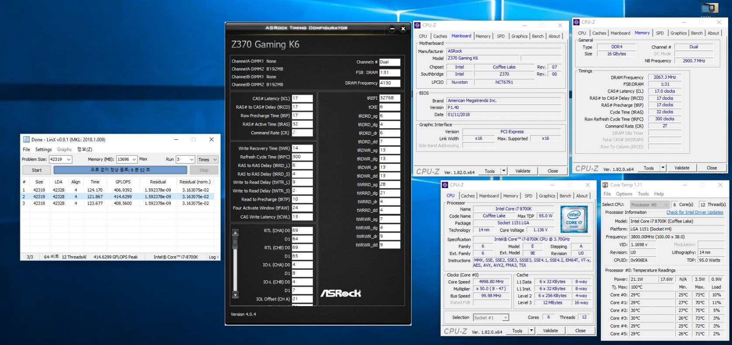Click Validate in the CPU-Z CPU window
The height and width of the screenshot is (345, 732).
click(x=550, y=331)
